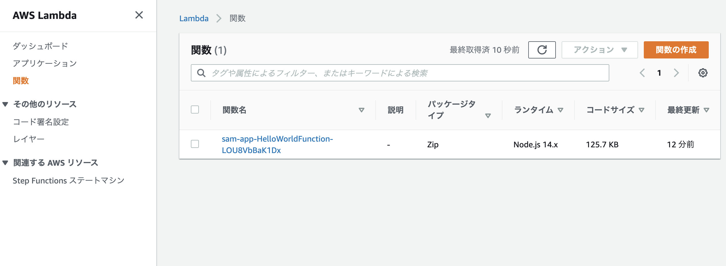Sort by パッケージタイプ column arrow

click(x=488, y=116)
